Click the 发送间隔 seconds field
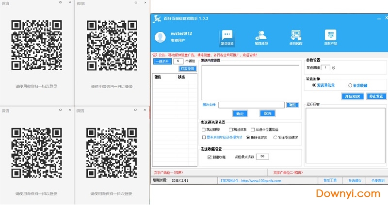This screenshot has height=205, width=388. [325, 67]
